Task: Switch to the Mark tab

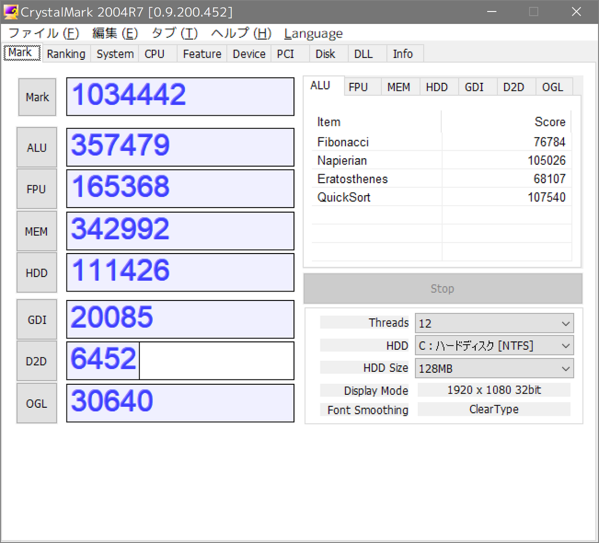Action: (x=21, y=53)
